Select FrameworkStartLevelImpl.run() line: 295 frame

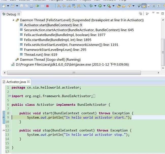click(x=53, y=50)
